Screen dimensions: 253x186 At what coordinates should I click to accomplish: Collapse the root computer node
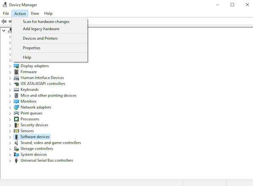(x=4, y=30)
